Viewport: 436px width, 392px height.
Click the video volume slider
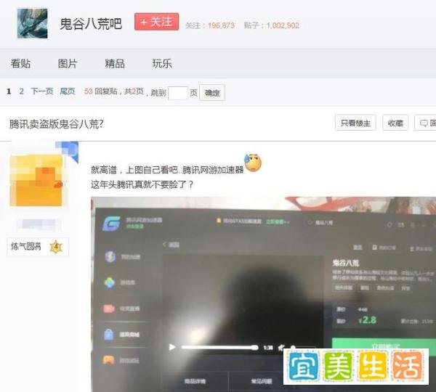click(x=303, y=347)
